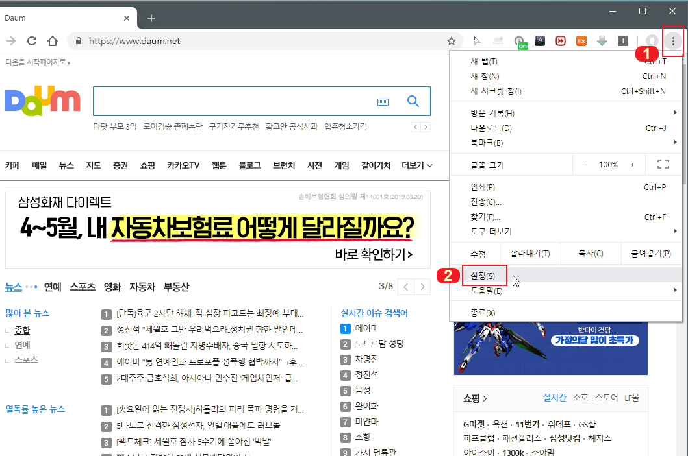Screen dimensions: 688x456
Task: Click 바로 확인하기 in insurance banner
Action: pyautogui.click(x=374, y=254)
